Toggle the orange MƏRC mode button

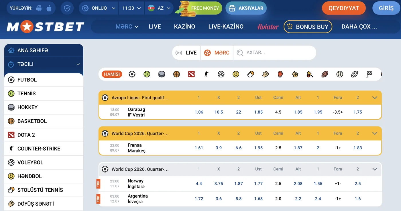pyautogui.click(x=217, y=53)
